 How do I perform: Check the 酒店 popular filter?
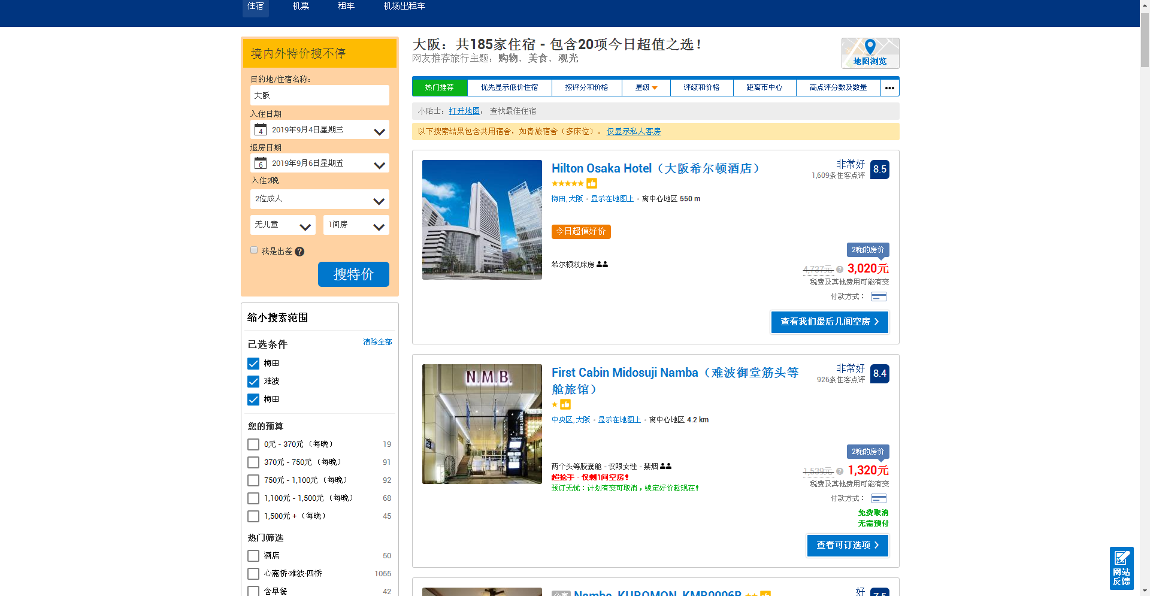click(253, 556)
